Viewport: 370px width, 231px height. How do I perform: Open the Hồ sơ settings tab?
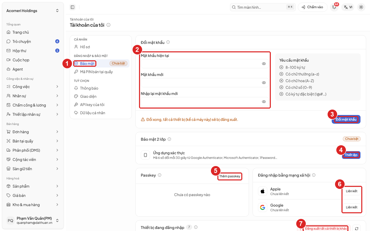point(101,47)
